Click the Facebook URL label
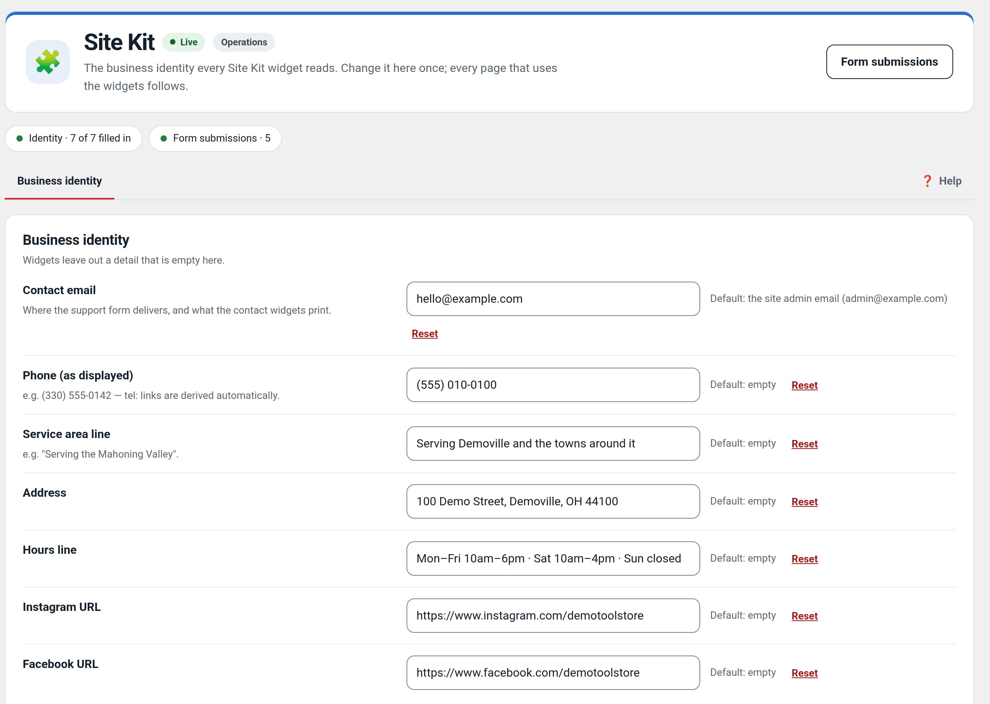Screen dimensions: 990x704 tap(60, 664)
